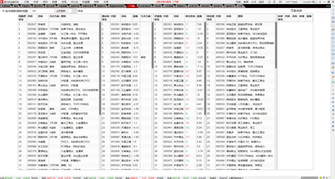Image resolution: width=335 pixels, height=179 pixels.
Task: Click the 刷新间隔 5秒 input field
Action: point(43,11)
